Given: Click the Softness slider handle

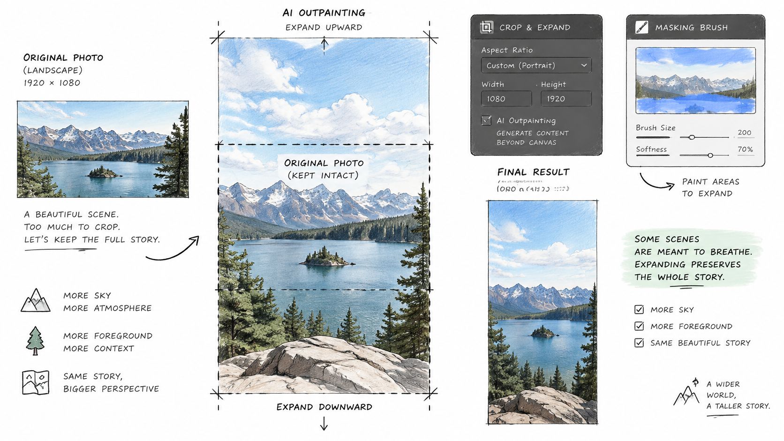Looking at the screenshot, I should pos(710,155).
